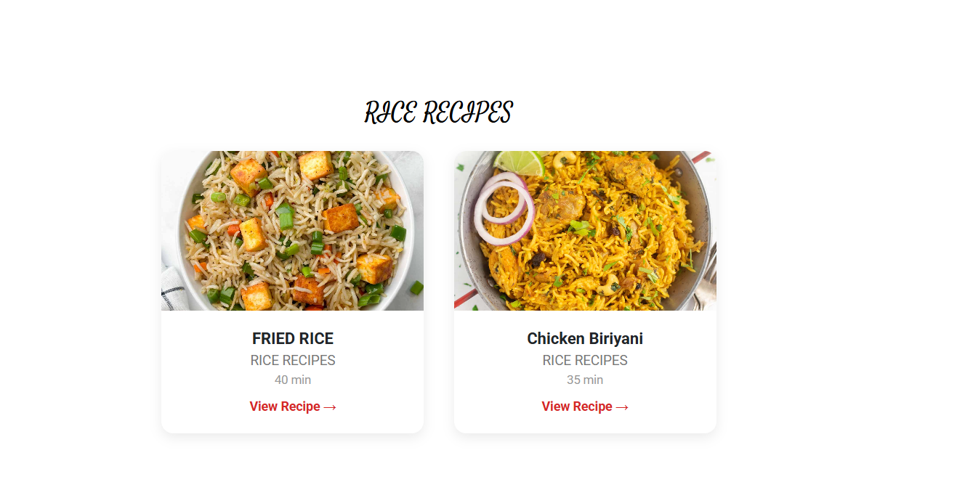Click the RICE RECIPES label under Chicken Biriyani
The height and width of the screenshot is (503, 957).
pyautogui.click(x=585, y=360)
